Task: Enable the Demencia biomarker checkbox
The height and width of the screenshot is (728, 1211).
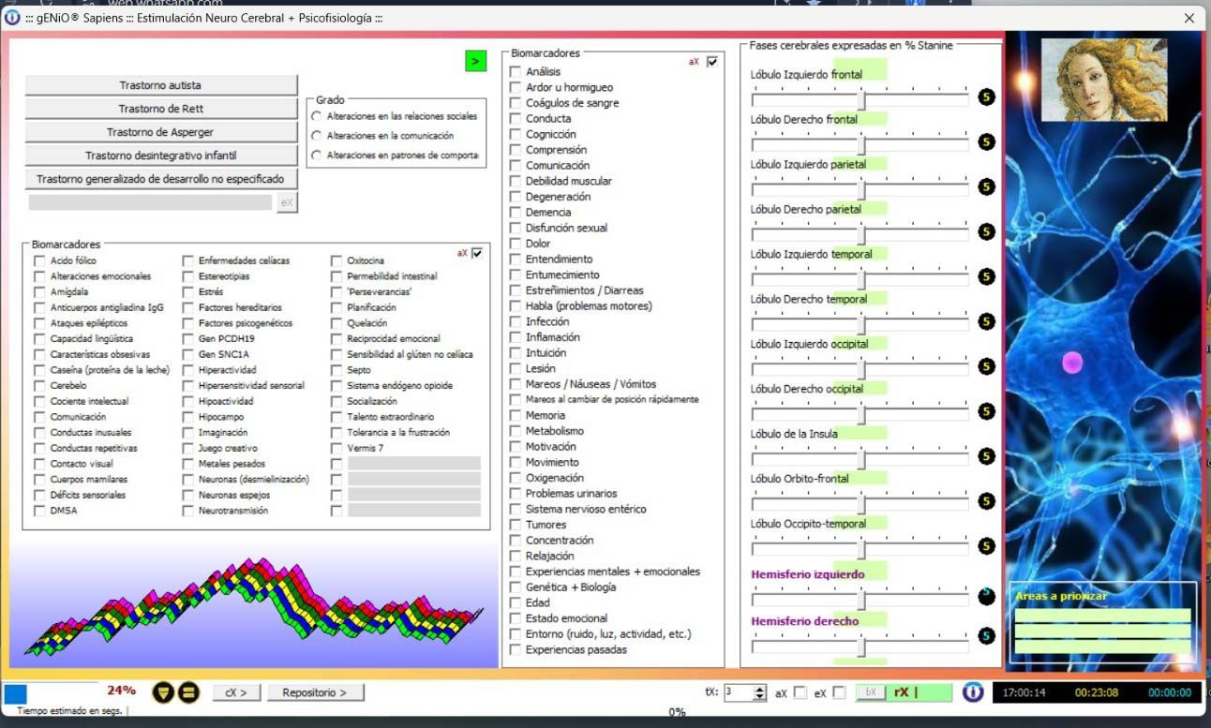Action: [x=515, y=213]
